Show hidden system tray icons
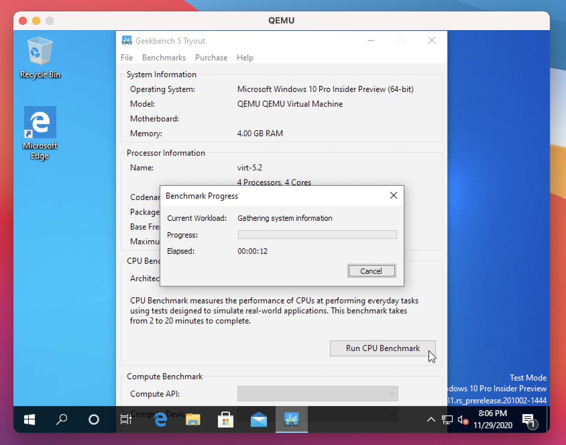Screen dimensions: 566x445 click(x=431, y=419)
